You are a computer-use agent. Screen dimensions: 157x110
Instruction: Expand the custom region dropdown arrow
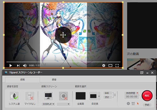99,96
